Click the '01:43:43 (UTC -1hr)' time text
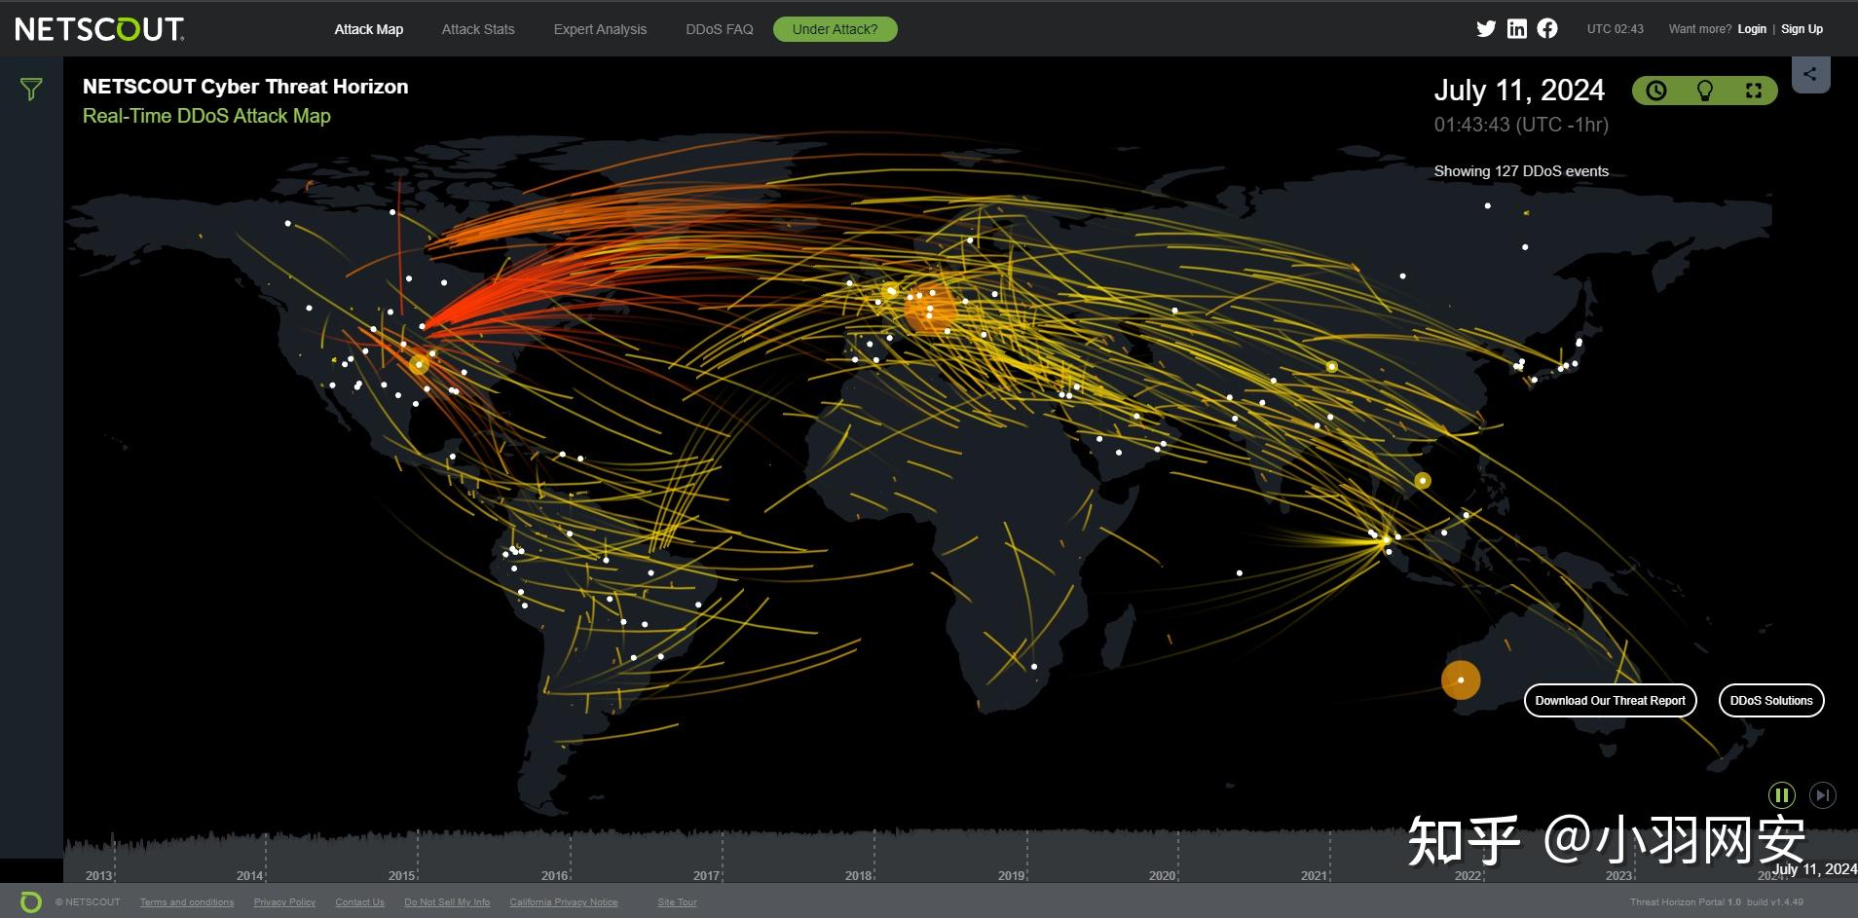 pyautogui.click(x=1521, y=125)
